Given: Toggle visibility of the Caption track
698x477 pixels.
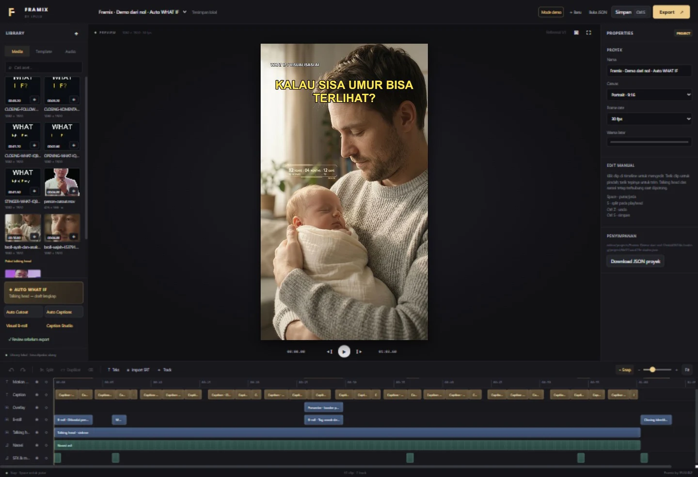Looking at the screenshot, I should (37, 395).
